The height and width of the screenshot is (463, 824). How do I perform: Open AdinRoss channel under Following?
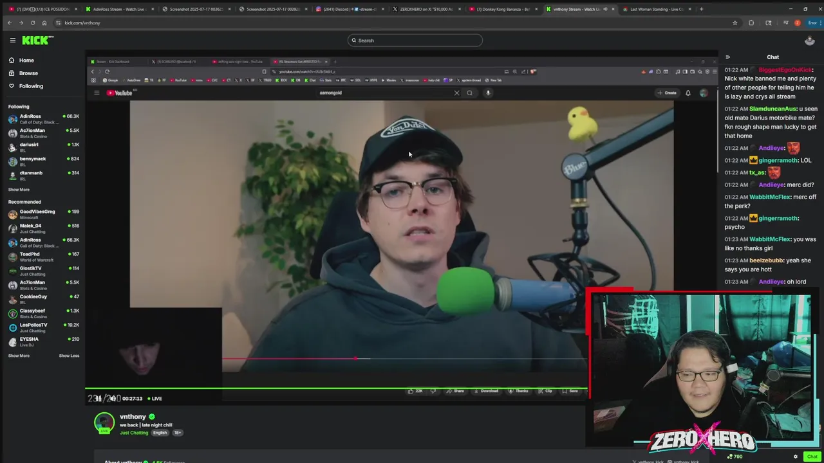pyautogui.click(x=44, y=119)
